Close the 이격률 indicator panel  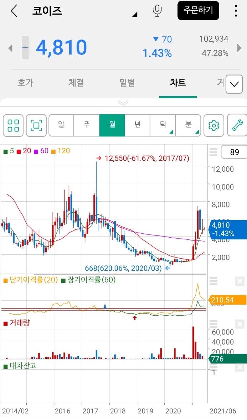pyautogui.click(x=240, y=281)
